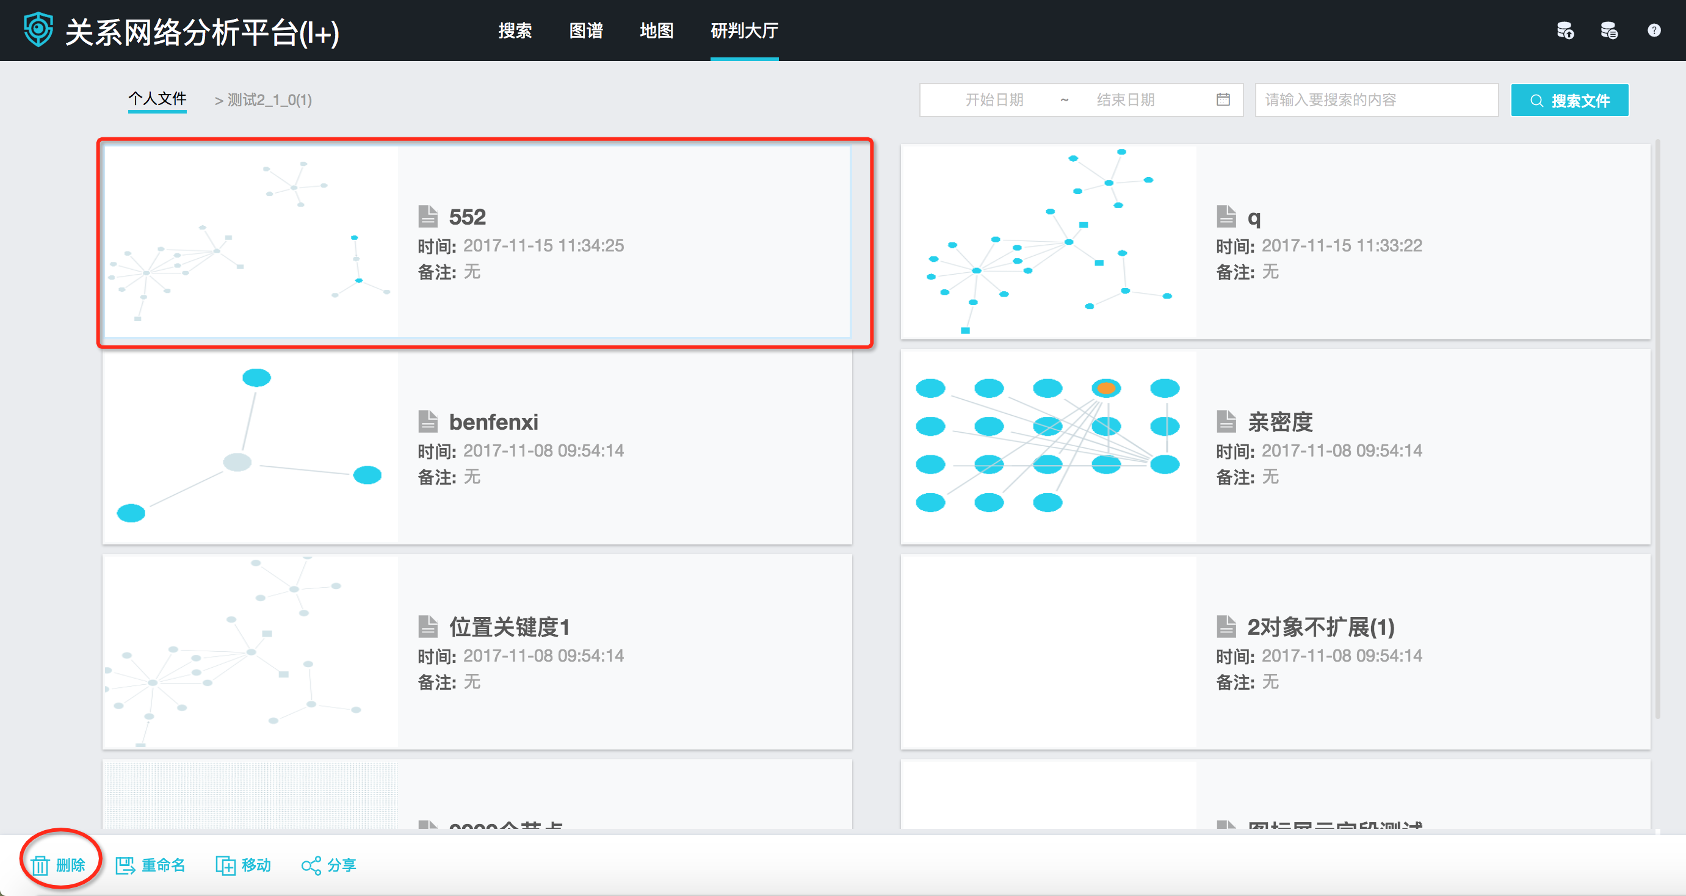Open the database list icon in header

tap(1608, 30)
